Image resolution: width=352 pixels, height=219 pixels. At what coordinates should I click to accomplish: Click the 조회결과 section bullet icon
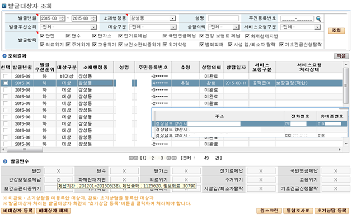coord(4,56)
